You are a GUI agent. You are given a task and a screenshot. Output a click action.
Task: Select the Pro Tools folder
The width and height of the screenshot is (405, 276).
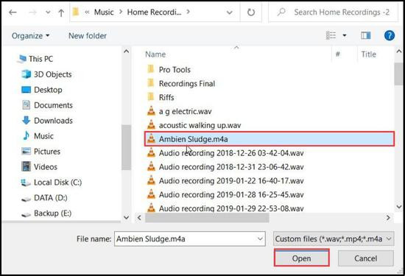175,70
